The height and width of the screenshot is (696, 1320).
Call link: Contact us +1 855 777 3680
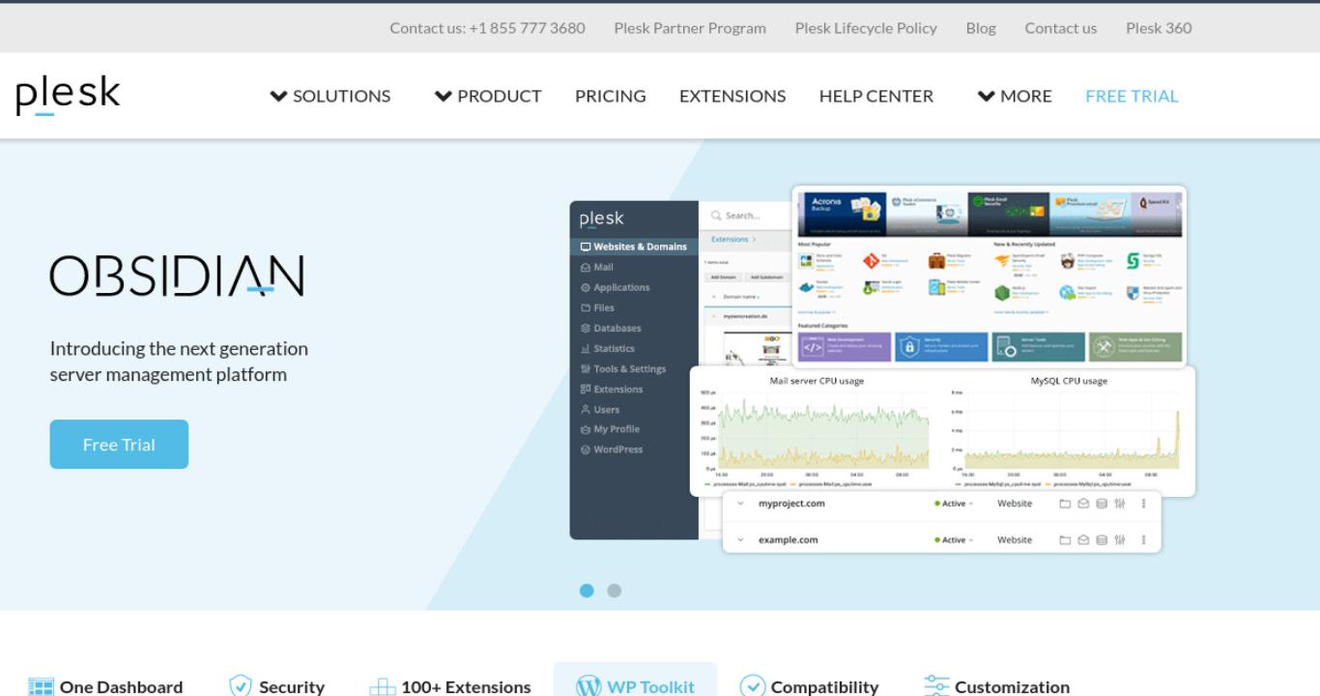point(487,28)
